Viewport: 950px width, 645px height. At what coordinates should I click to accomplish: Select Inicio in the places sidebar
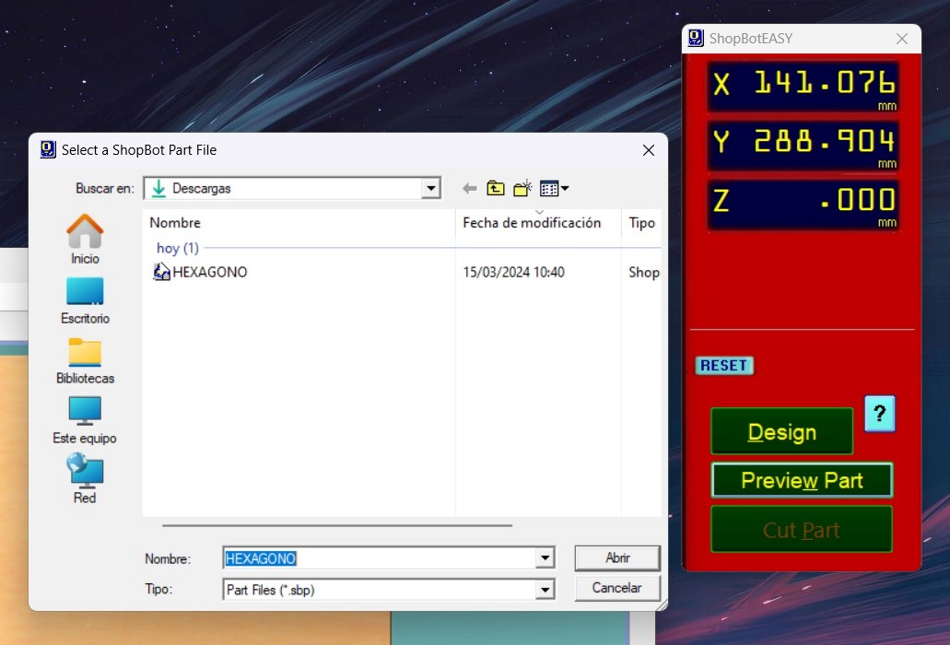click(x=85, y=240)
